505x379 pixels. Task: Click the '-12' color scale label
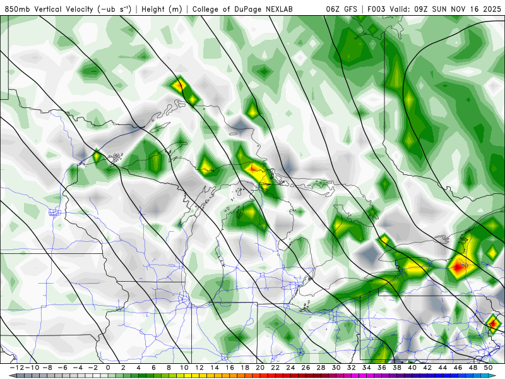(x=16, y=368)
